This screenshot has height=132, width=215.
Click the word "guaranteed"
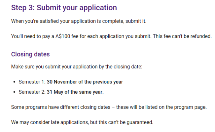tap(140, 122)
